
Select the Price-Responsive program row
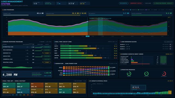(x=27, y=50)
